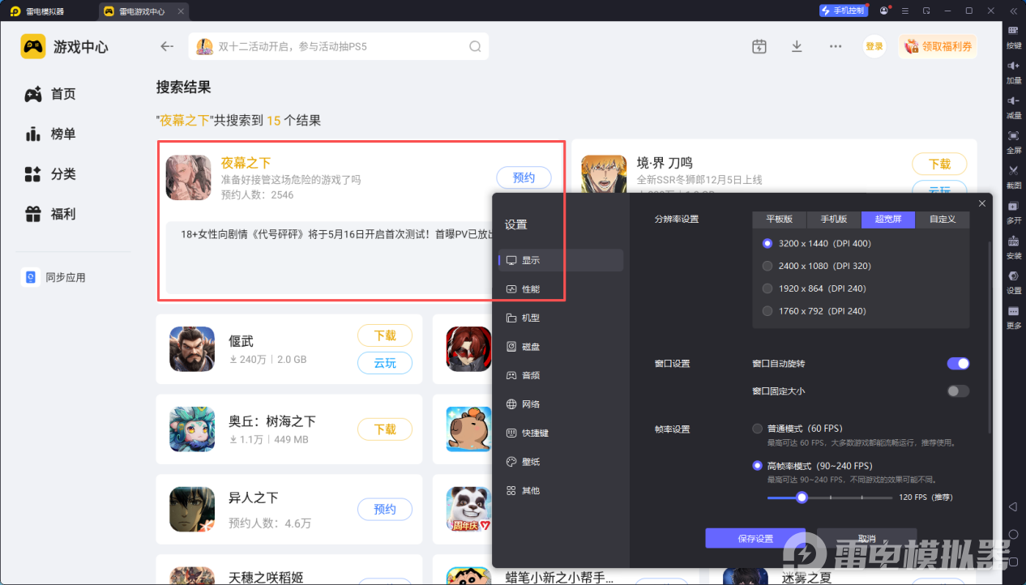Image resolution: width=1026 pixels, height=585 pixels.
Task: Click the account profile icon in title bar
Action: pyautogui.click(x=883, y=11)
